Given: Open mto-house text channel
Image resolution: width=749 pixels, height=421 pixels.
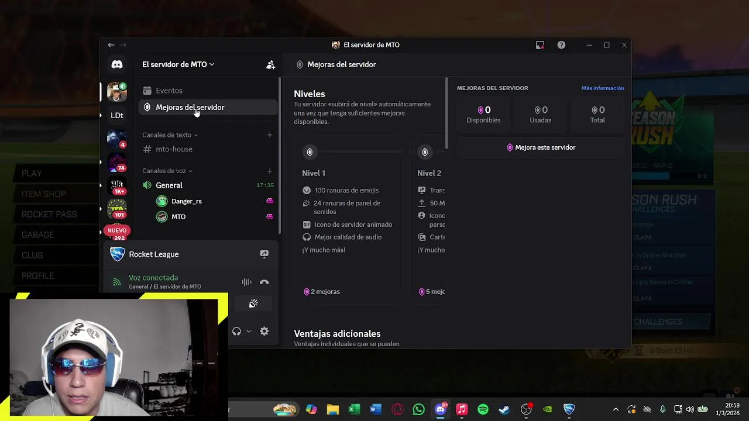Looking at the screenshot, I should [x=208, y=149].
